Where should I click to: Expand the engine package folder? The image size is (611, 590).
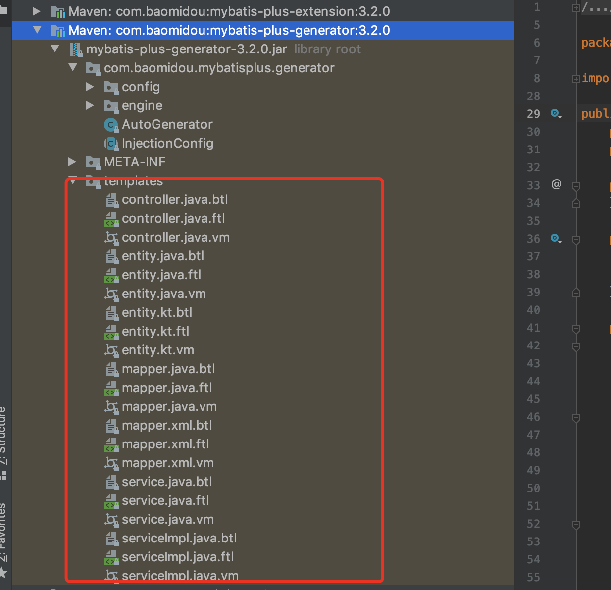point(90,105)
